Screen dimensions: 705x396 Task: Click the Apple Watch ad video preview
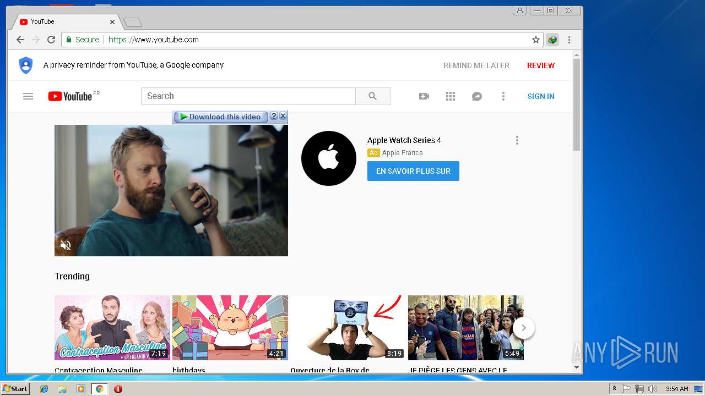coord(171,190)
